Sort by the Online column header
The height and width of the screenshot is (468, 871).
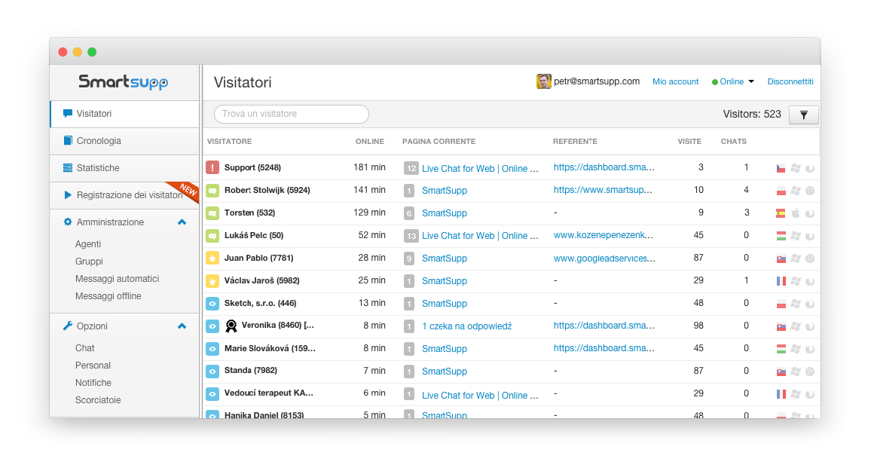[369, 142]
